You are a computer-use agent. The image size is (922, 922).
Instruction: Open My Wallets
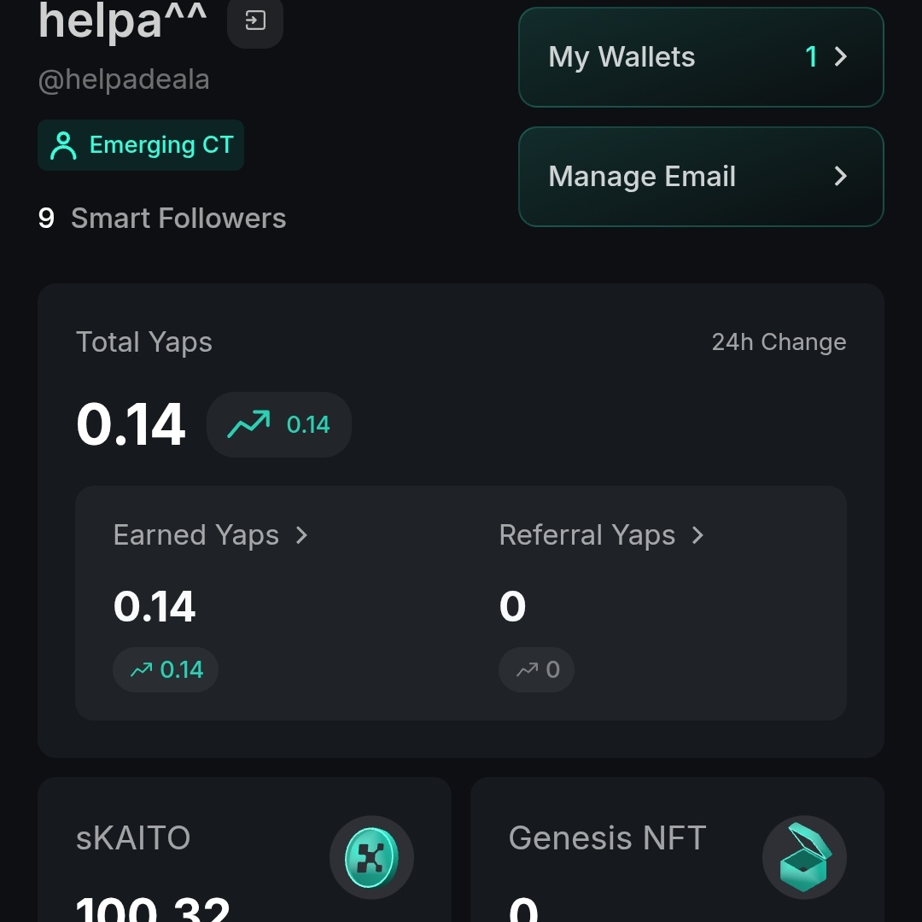click(700, 56)
